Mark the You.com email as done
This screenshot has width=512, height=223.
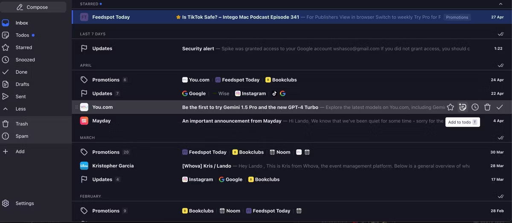[500, 107]
